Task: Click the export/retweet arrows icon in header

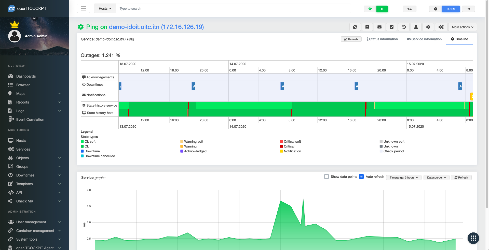Action: click(x=410, y=9)
